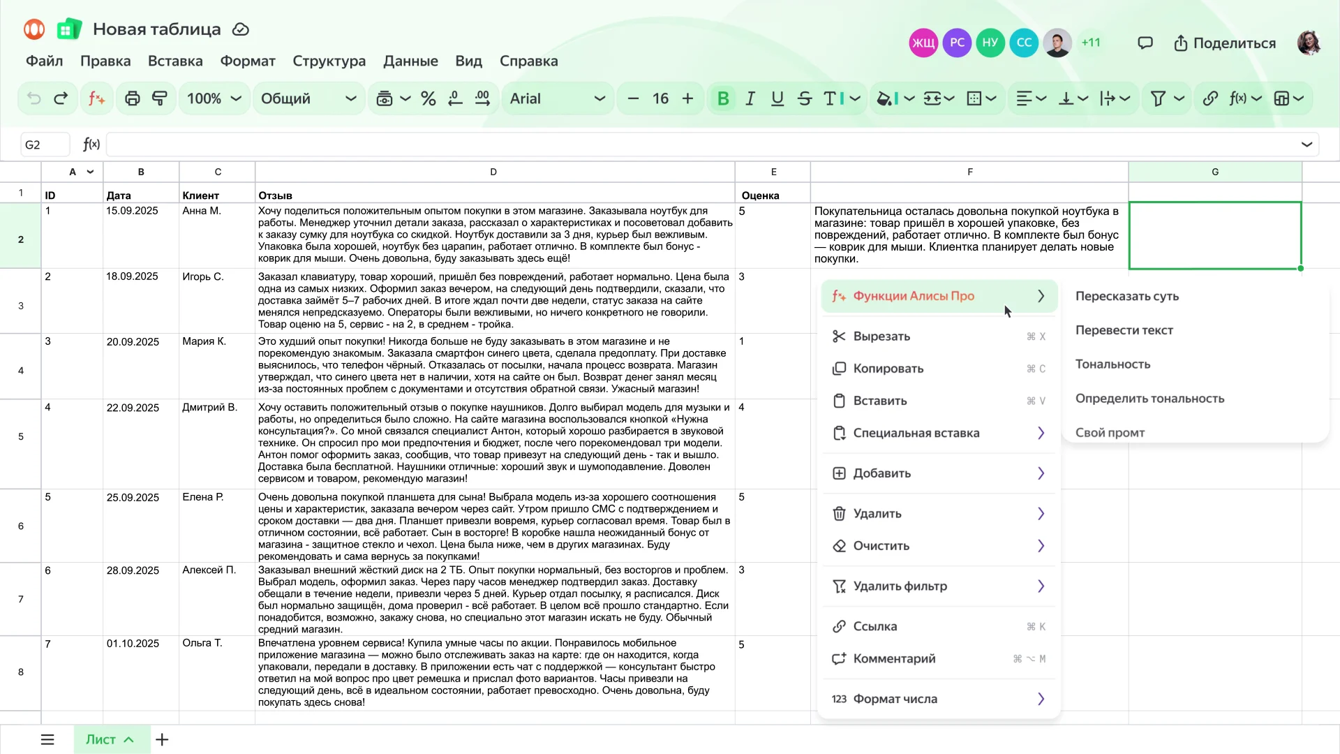
Task: Toggle italic formatting button
Action: (x=750, y=98)
